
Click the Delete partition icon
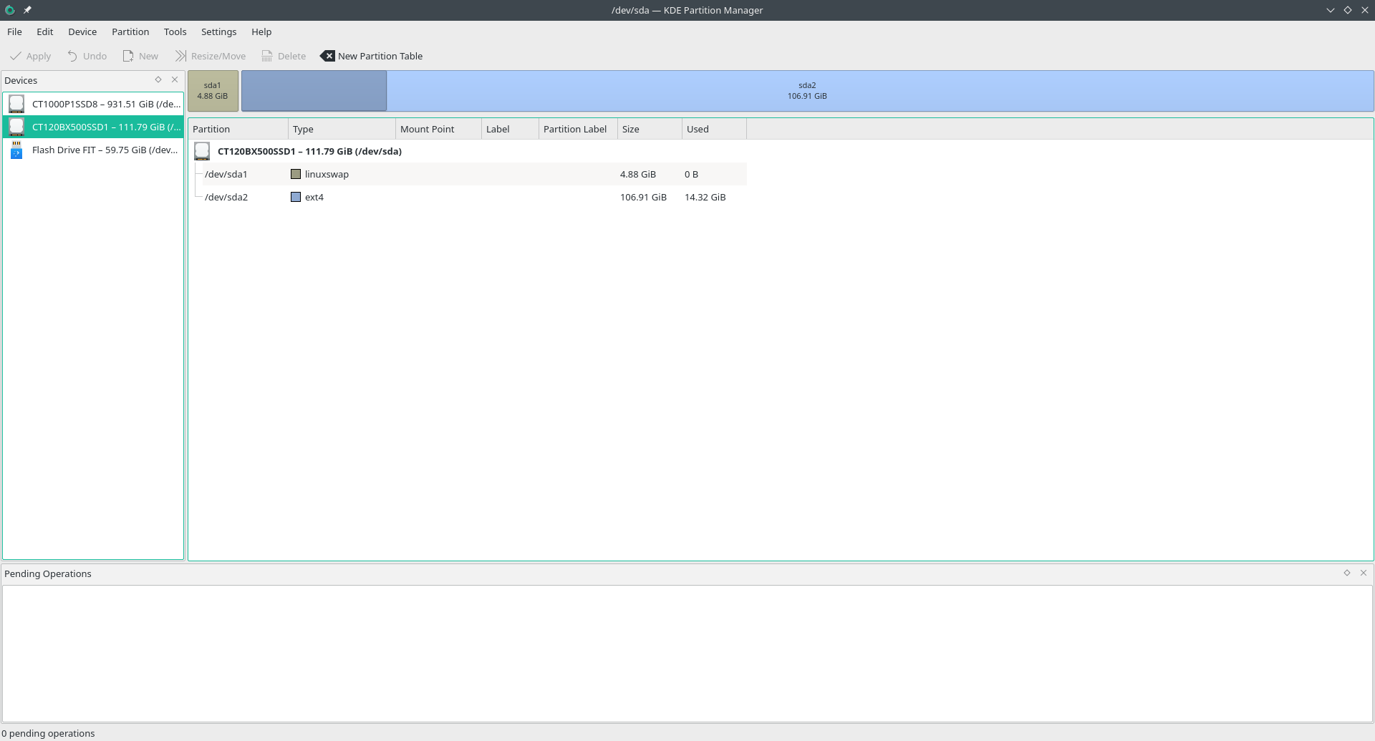click(x=267, y=56)
